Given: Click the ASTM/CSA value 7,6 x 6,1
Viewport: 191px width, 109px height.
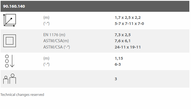Looking at the screenshot, I should point(122,41).
